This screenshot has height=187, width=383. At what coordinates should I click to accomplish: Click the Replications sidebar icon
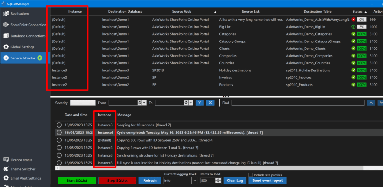pos(6,14)
